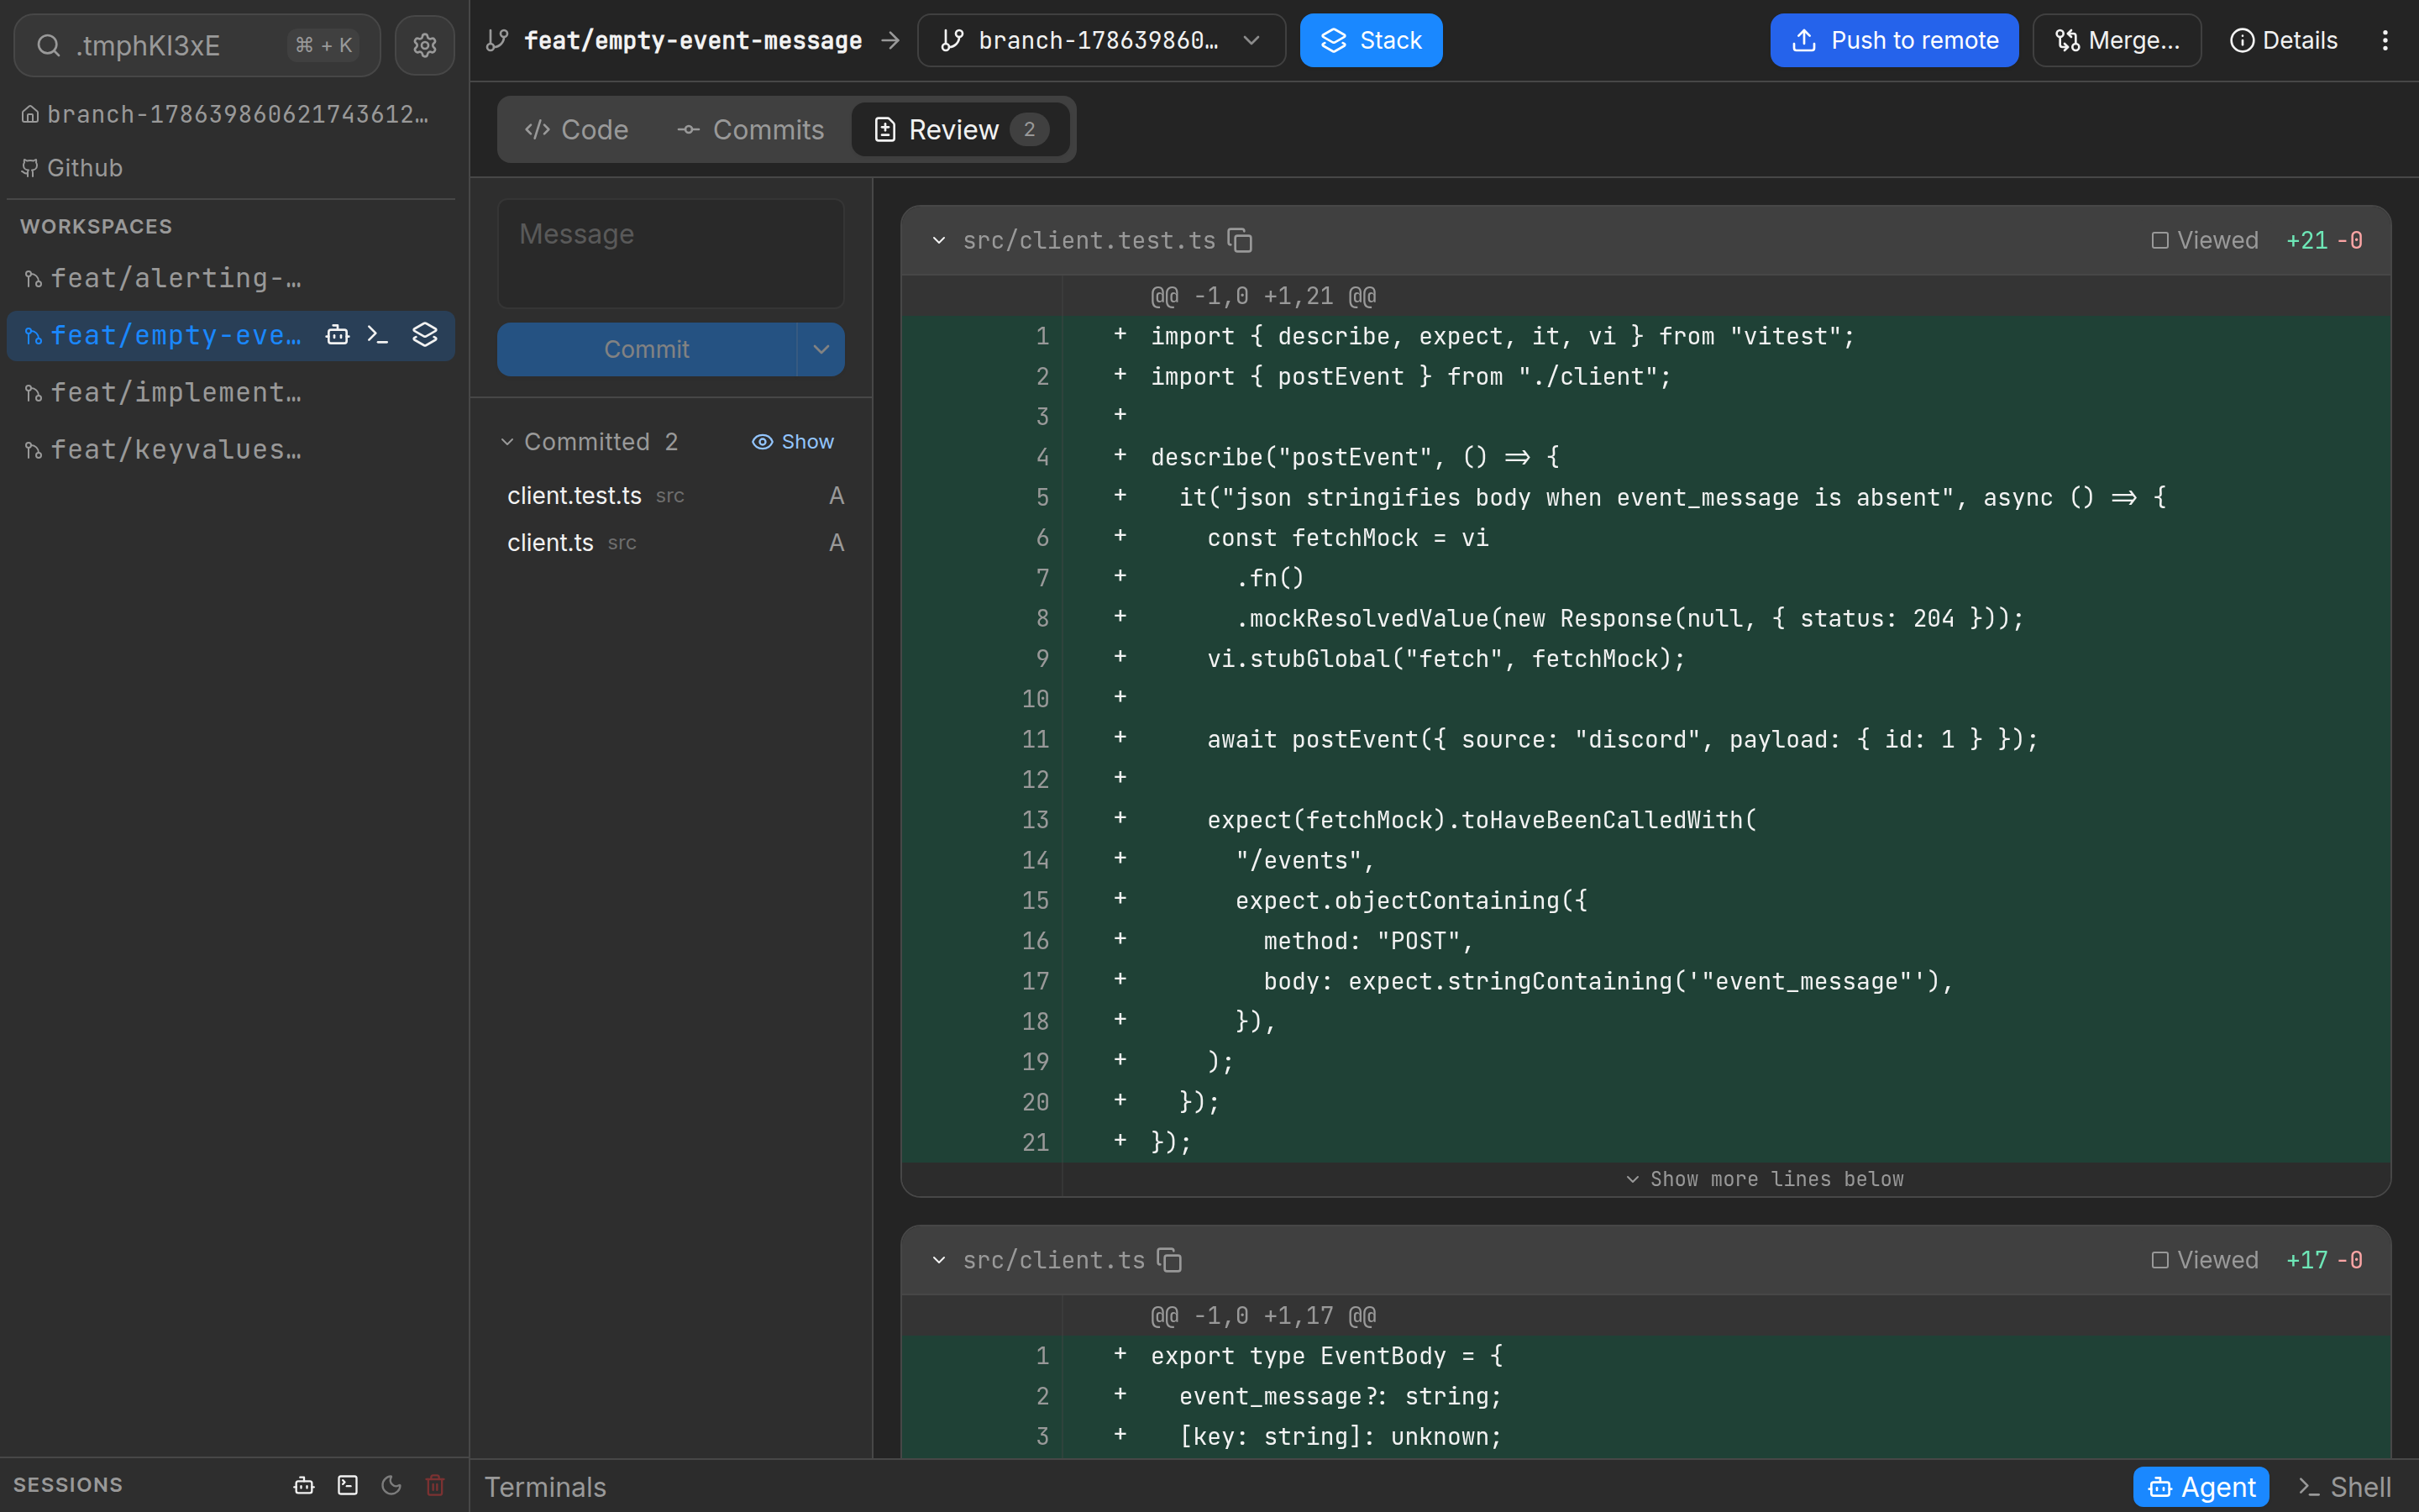This screenshot has width=2419, height=1512.
Task: Focus the .tmphKI3xE search box
Action: tap(197, 45)
